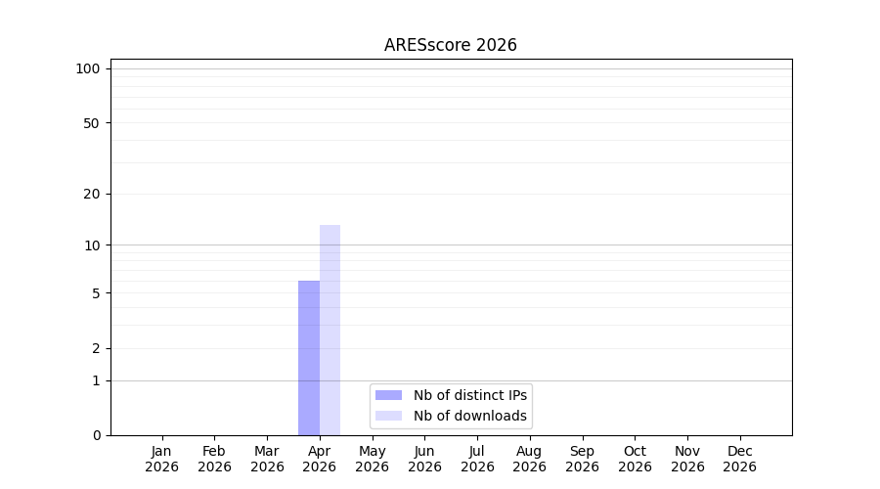Viewport: 880px width, 489px height.
Task: Click the Feb 2026 axis label
Action: [214, 459]
